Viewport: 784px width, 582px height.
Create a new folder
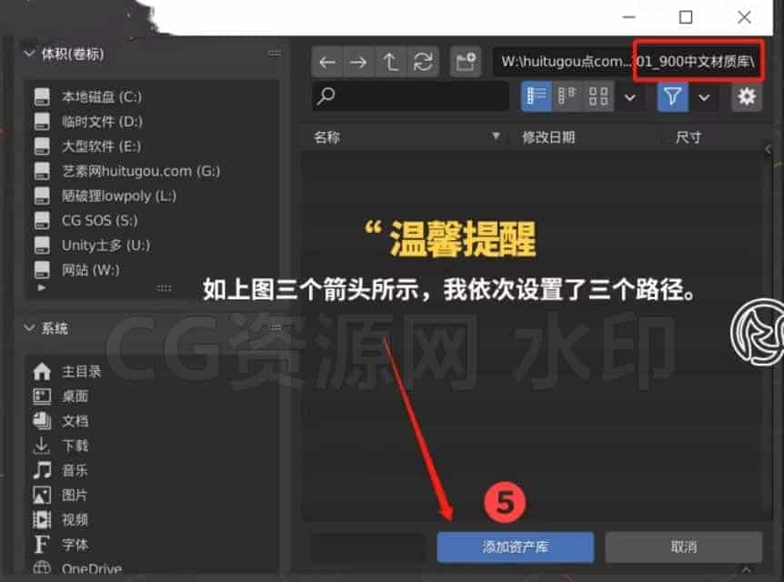coord(466,62)
